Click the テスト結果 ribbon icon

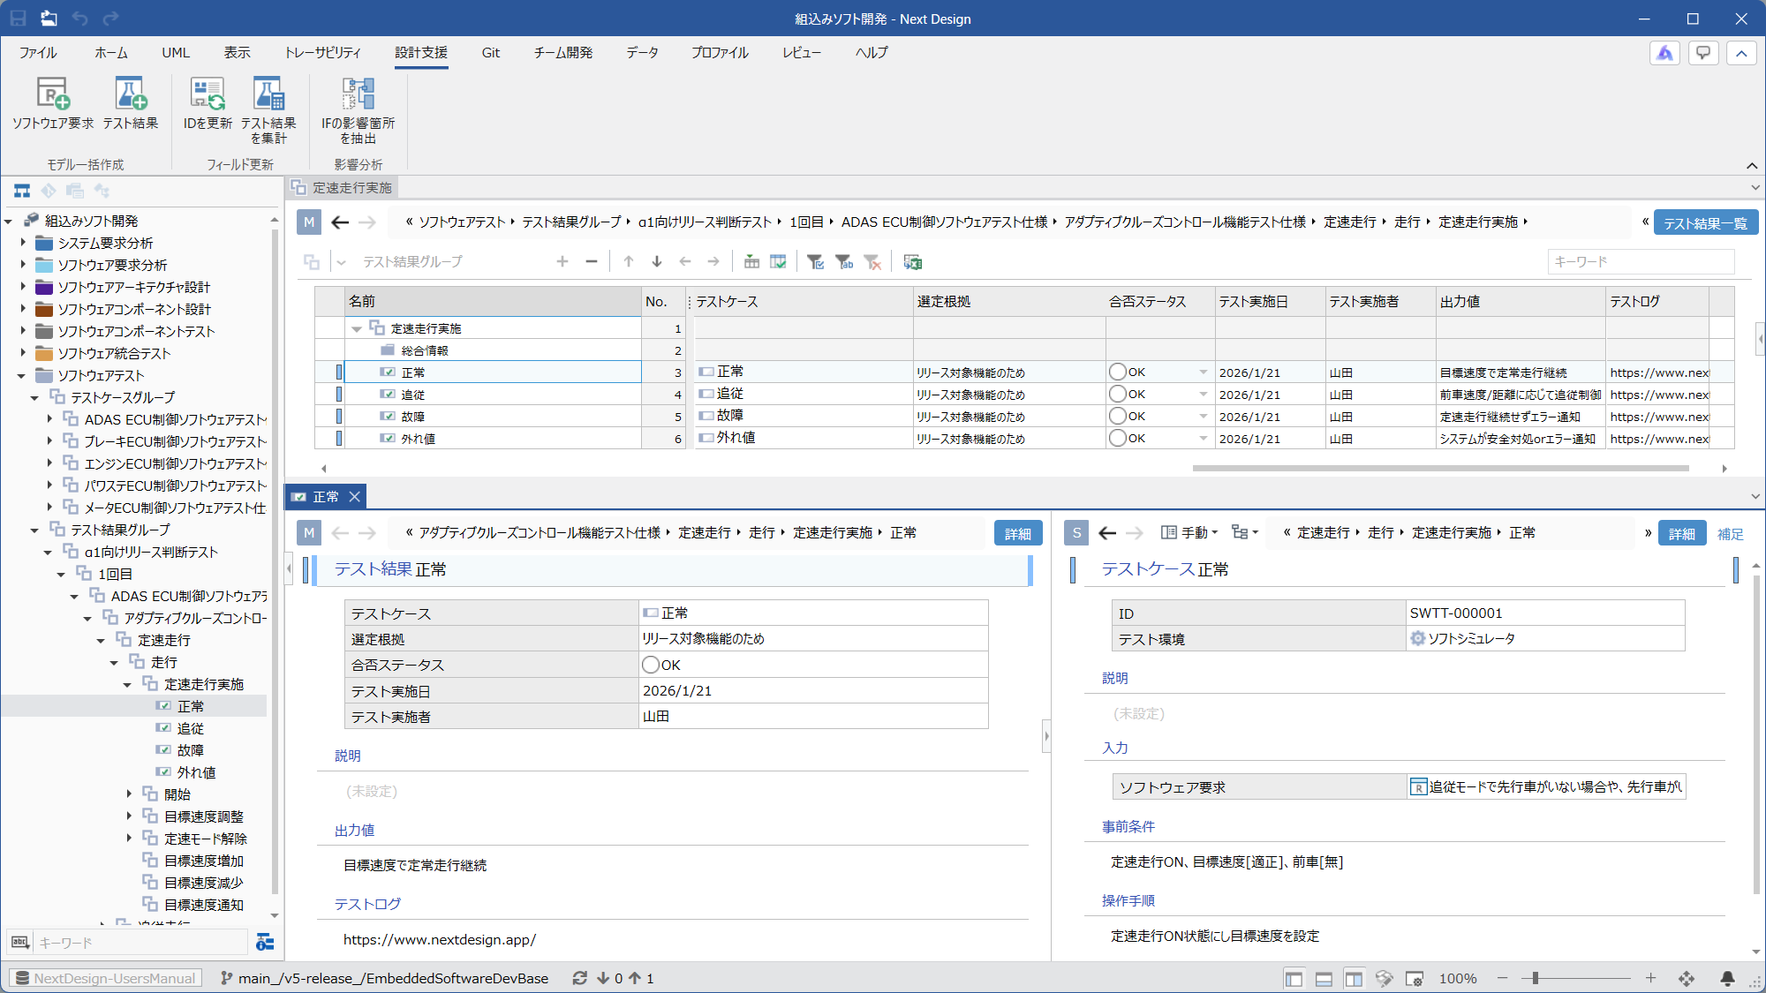click(131, 104)
